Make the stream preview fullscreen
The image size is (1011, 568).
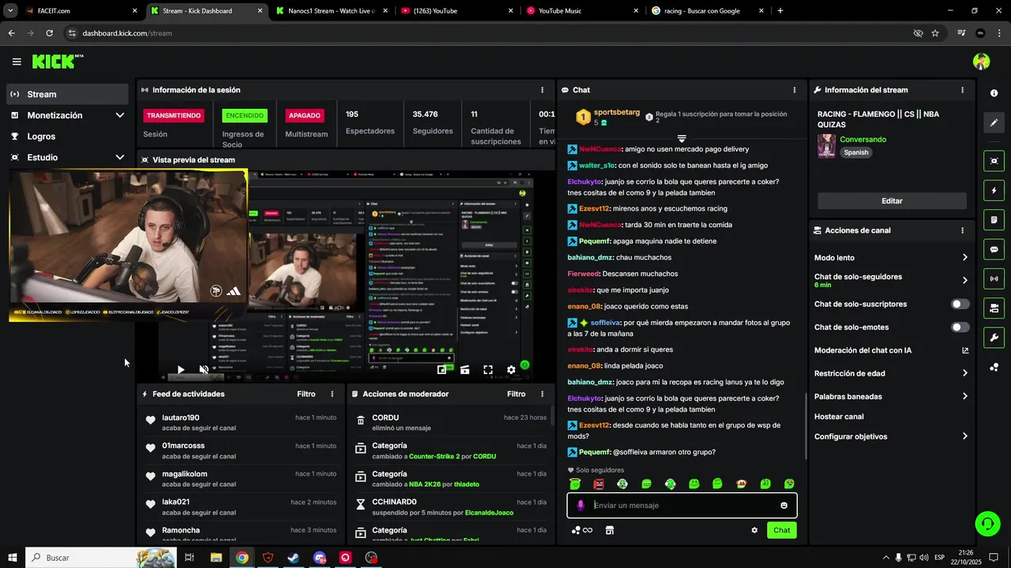click(488, 369)
